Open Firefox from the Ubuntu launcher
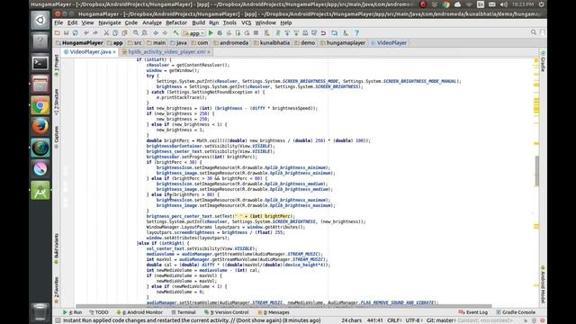 tap(40, 126)
